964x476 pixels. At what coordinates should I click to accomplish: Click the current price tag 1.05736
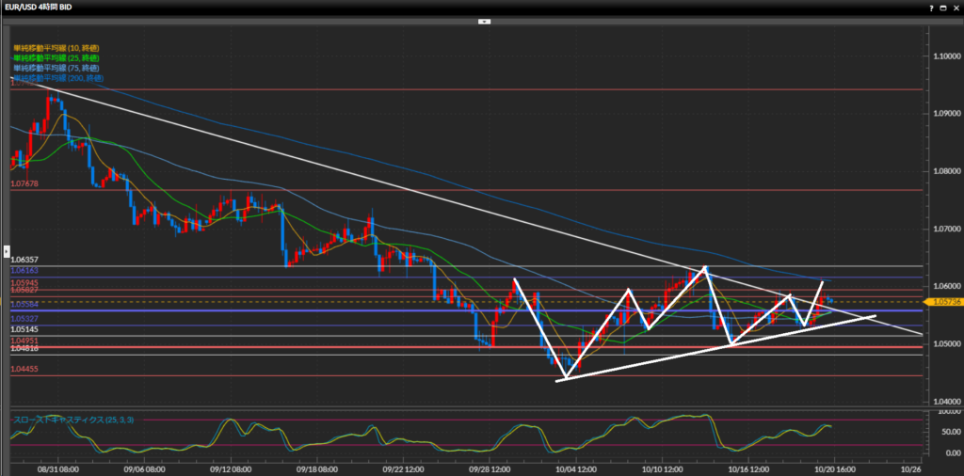(x=941, y=301)
